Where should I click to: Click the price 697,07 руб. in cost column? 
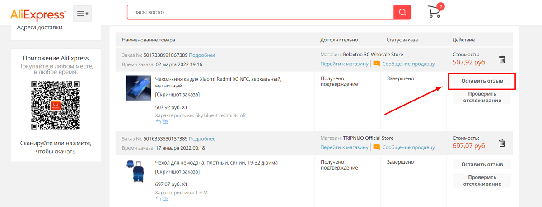pyautogui.click(x=470, y=146)
